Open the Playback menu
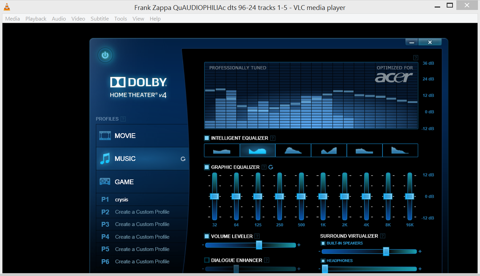The image size is (480, 276). click(36, 19)
